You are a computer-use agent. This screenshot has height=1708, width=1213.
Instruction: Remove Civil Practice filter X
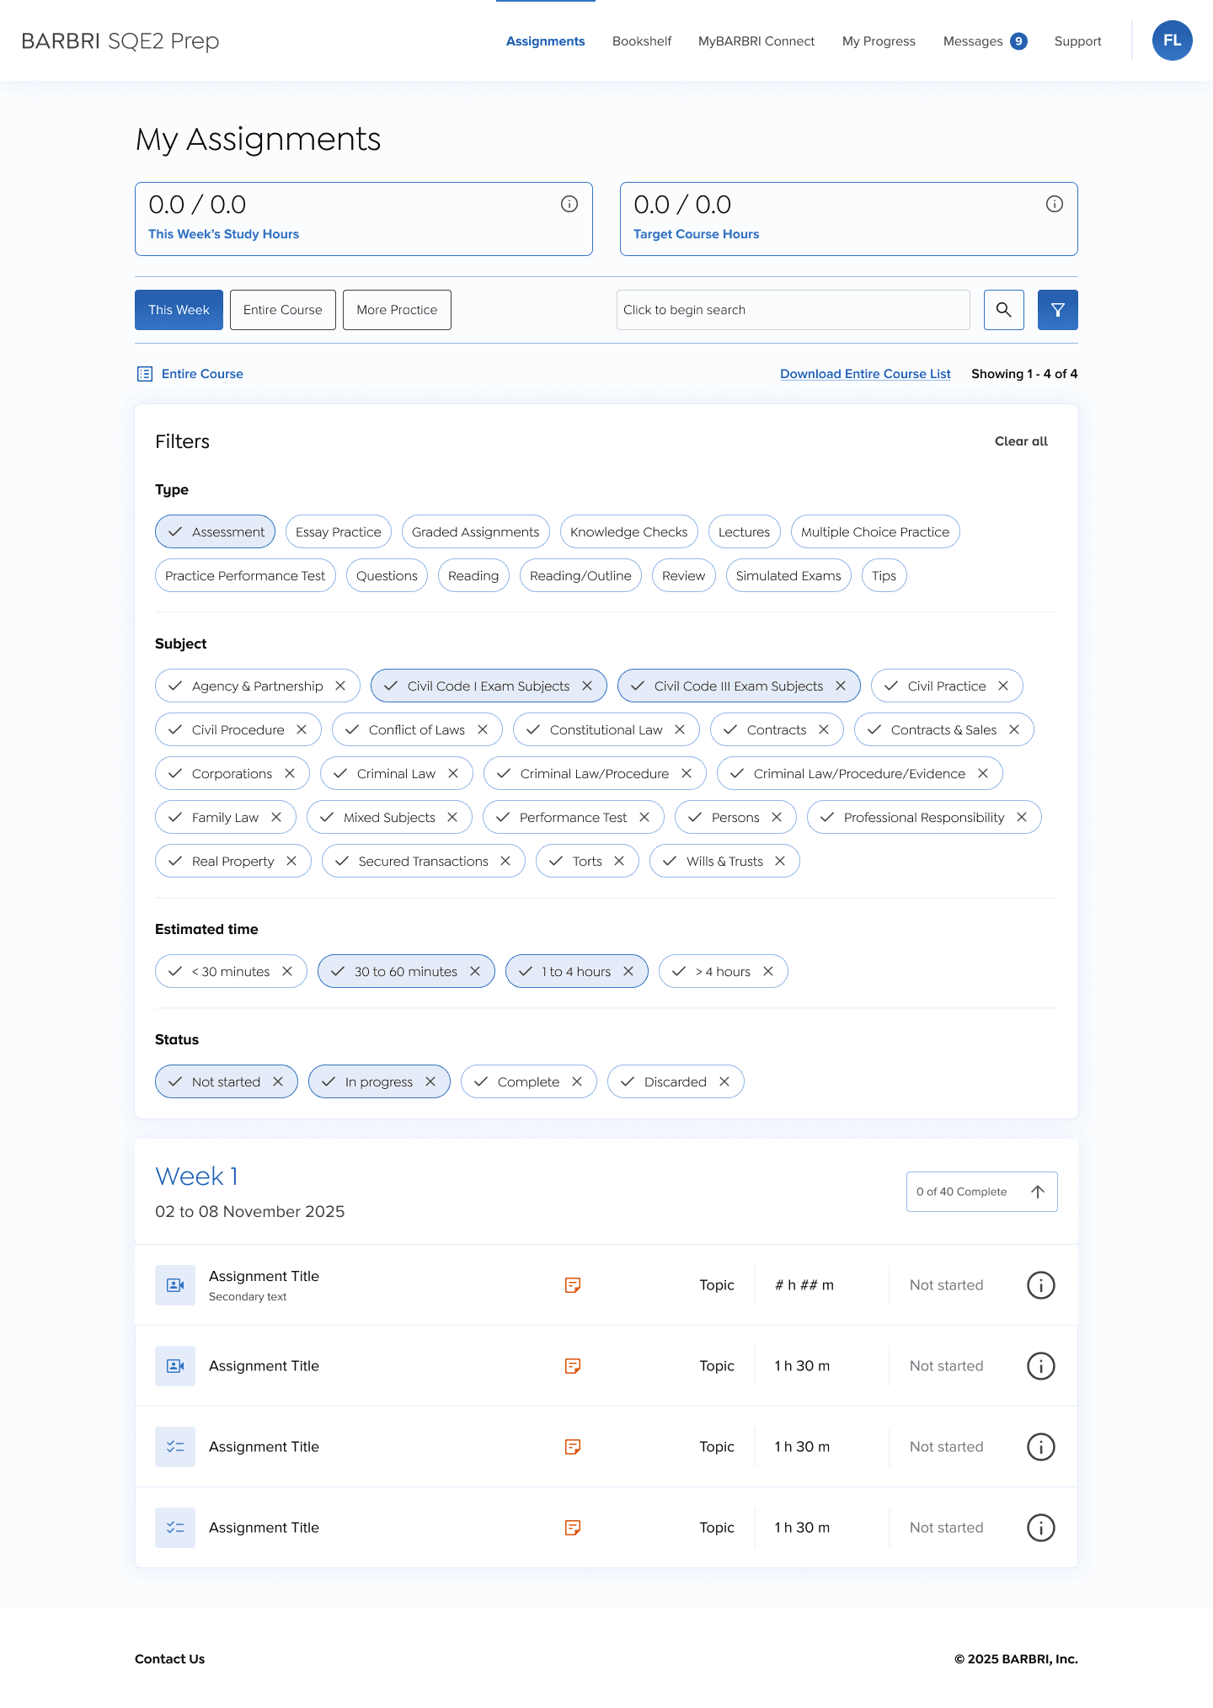pyautogui.click(x=1003, y=686)
